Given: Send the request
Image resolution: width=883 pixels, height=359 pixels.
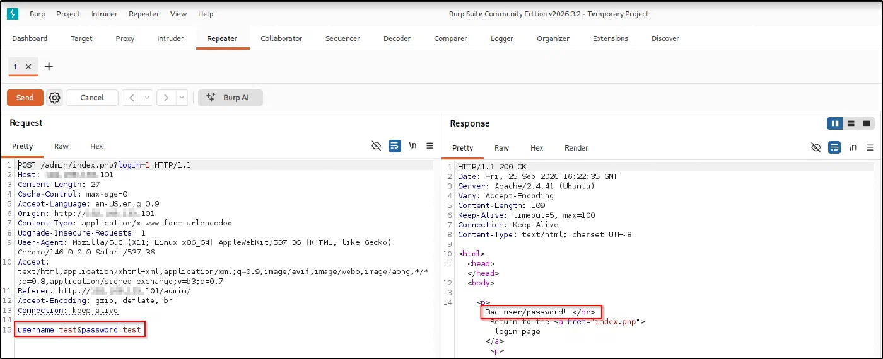Looking at the screenshot, I should click(25, 98).
